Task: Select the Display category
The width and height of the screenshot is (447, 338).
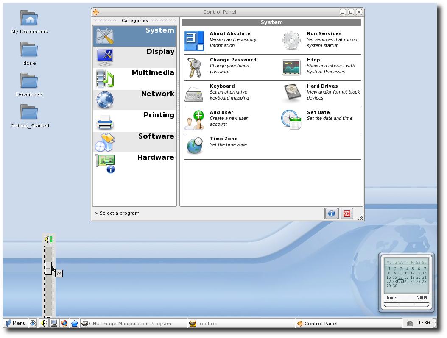Action: click(134, 57)
